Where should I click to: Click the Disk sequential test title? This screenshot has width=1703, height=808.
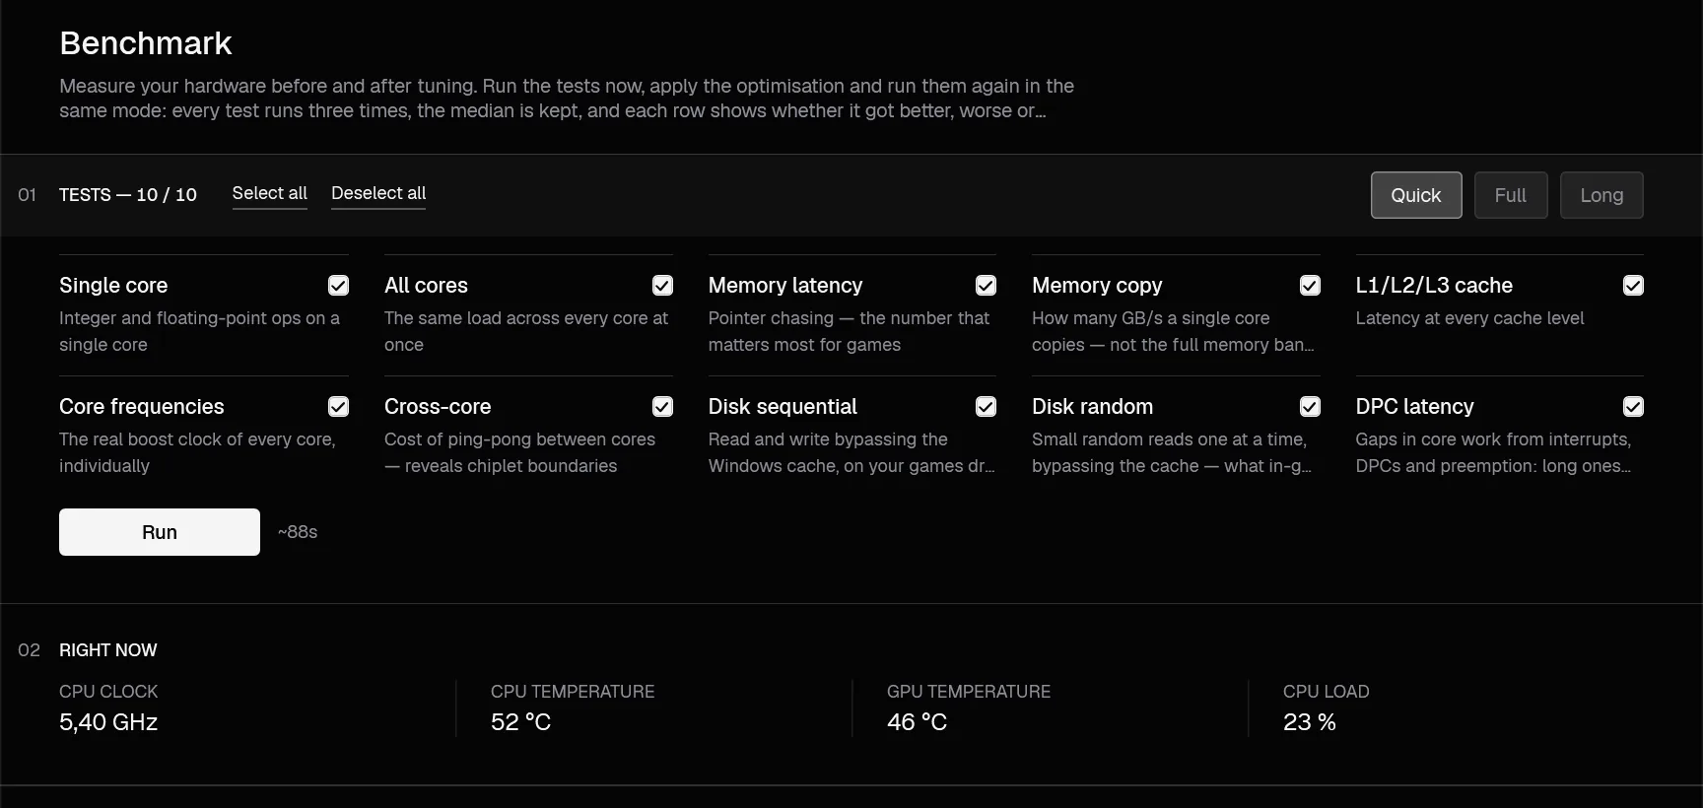click(783, 407)
